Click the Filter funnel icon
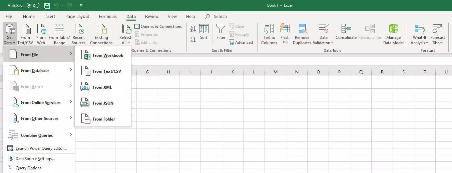The width and height of the screenshot is (452, 173). (220, 29)
